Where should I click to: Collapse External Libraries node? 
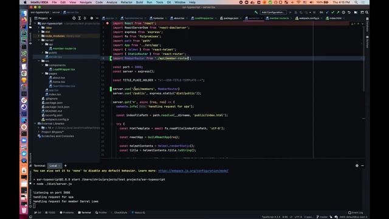coord(35,123)
